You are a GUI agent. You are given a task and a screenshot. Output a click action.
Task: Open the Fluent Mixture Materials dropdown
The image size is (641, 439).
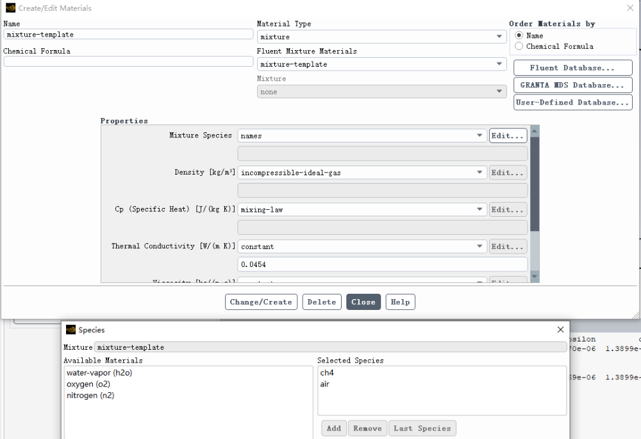coord(381,64)
